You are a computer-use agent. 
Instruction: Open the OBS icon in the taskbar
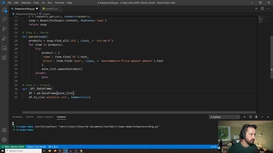click(x=76, y=151)
